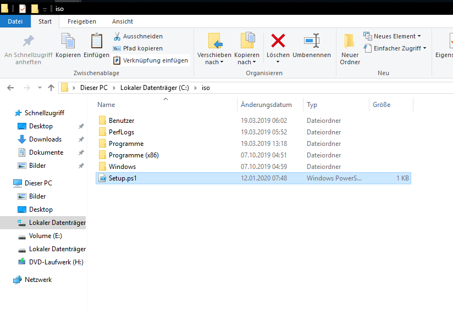Click the pin icon next to Downloads
The height and width of the screenshot is (311, 453).
(x=81, y=139)
